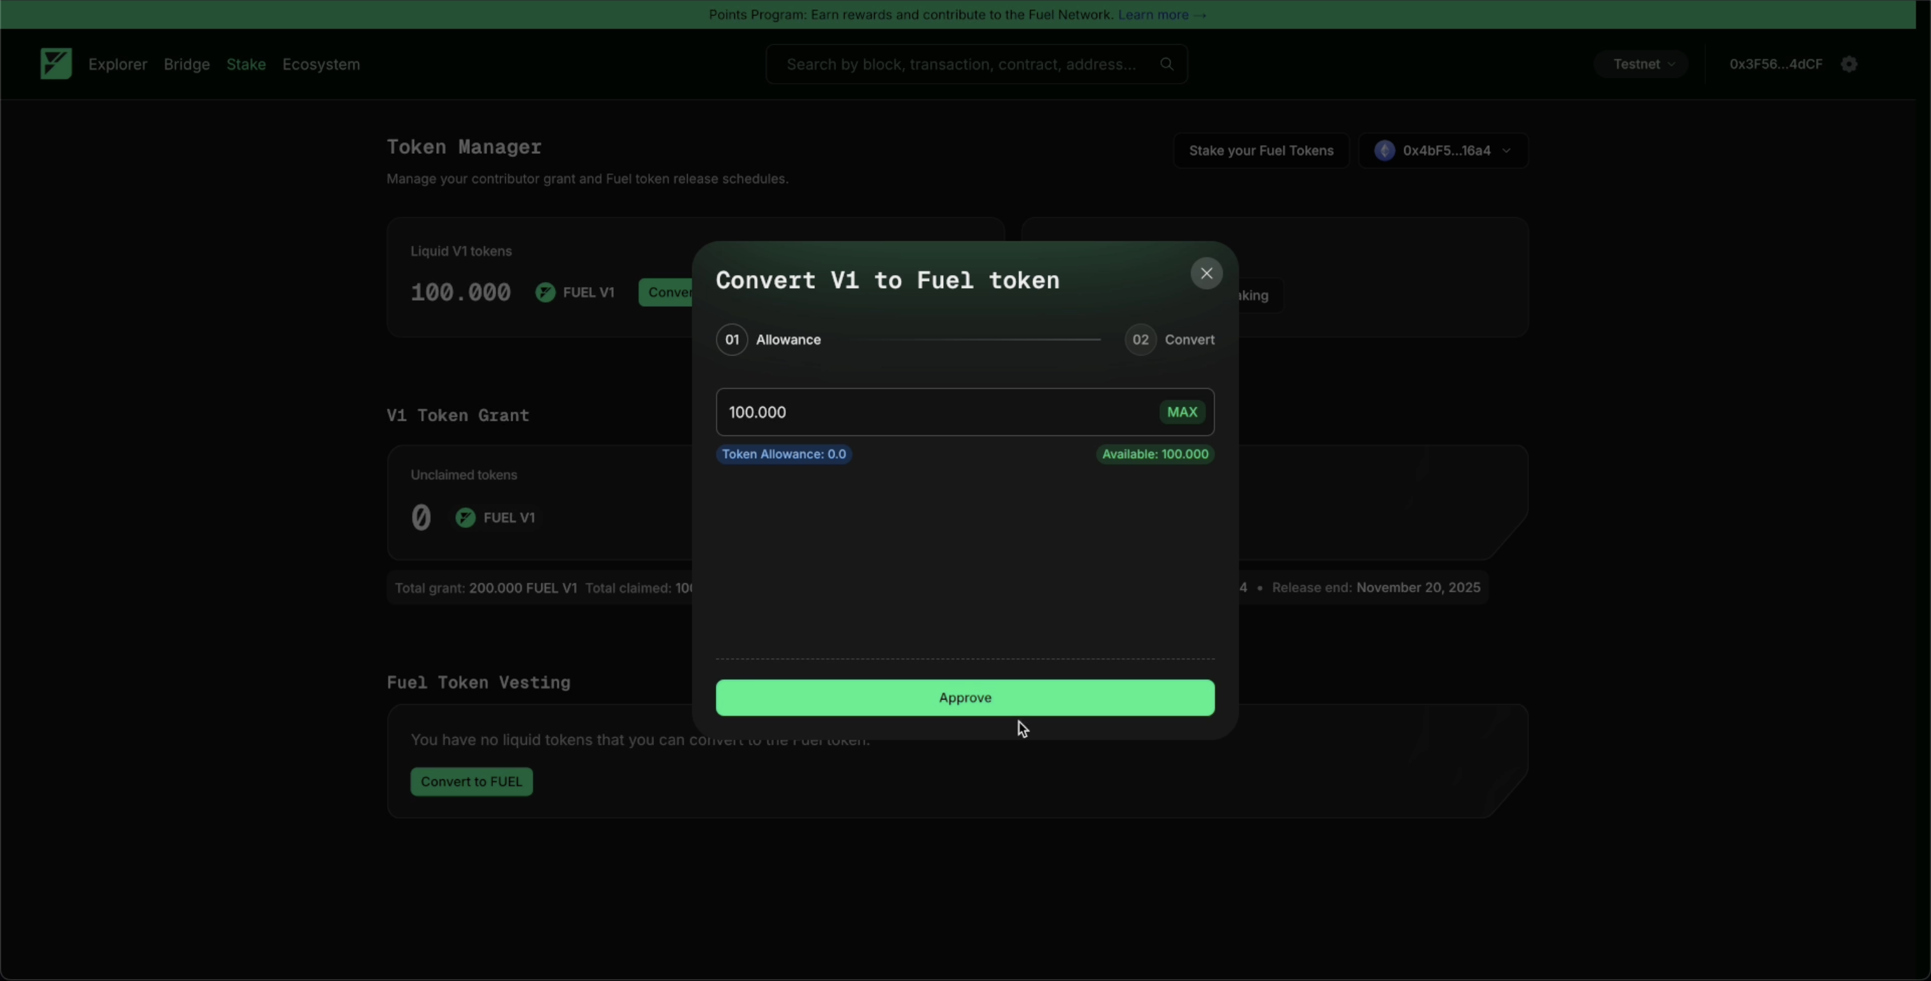
Task: Open the Ecosystem nav item
Action: pos(321,64)
